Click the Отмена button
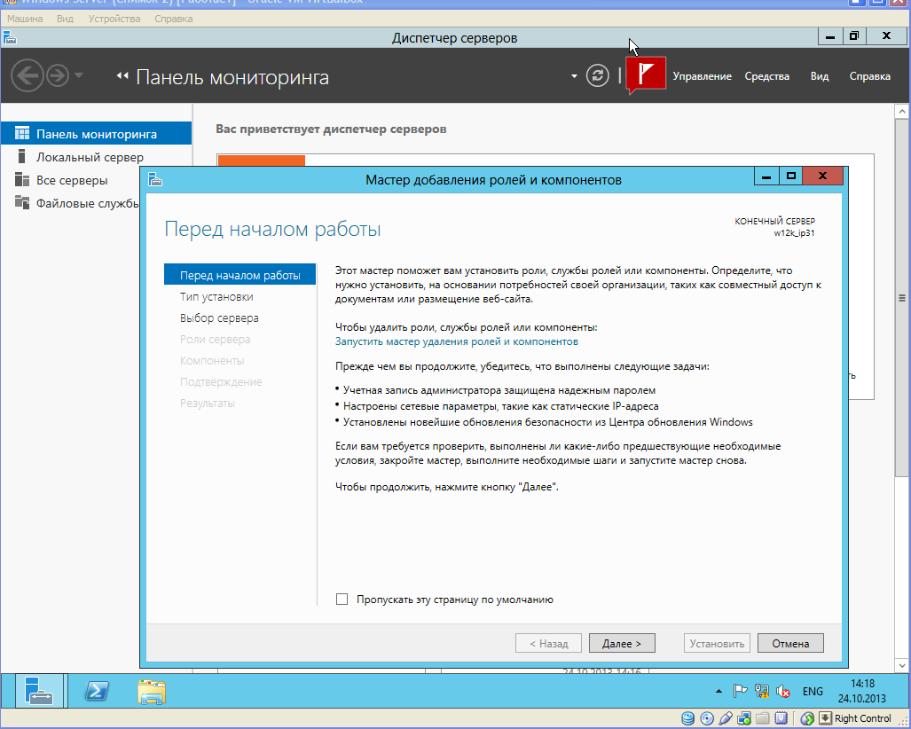The image size is (911, 729). click(x=790, y=643)
